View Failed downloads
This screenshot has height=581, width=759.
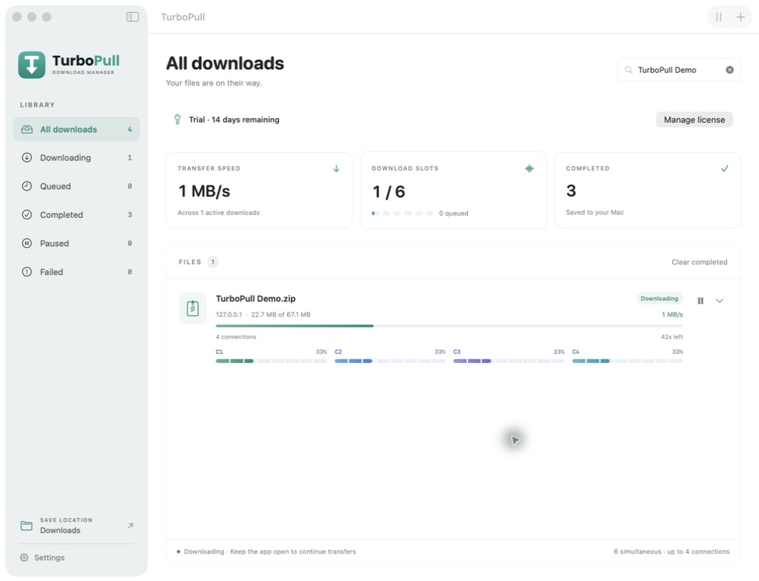click(x=76, y=272)
